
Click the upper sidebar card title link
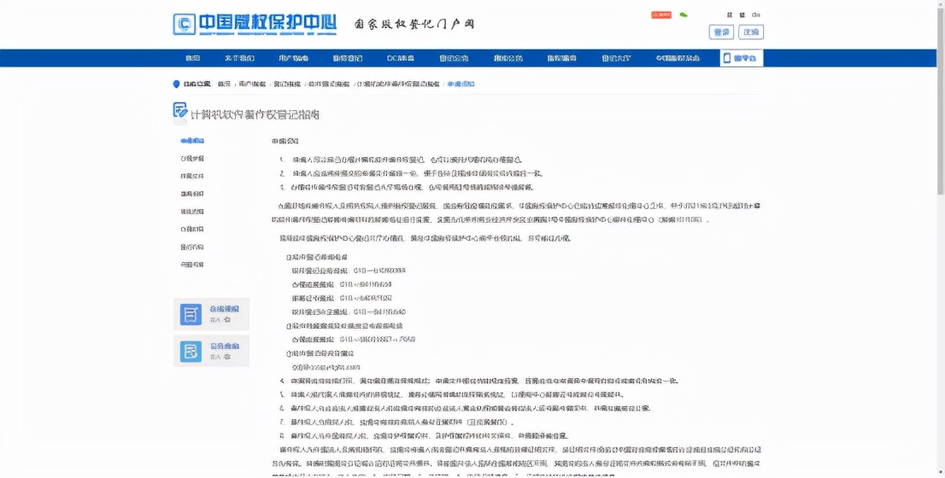click(224, 309)
